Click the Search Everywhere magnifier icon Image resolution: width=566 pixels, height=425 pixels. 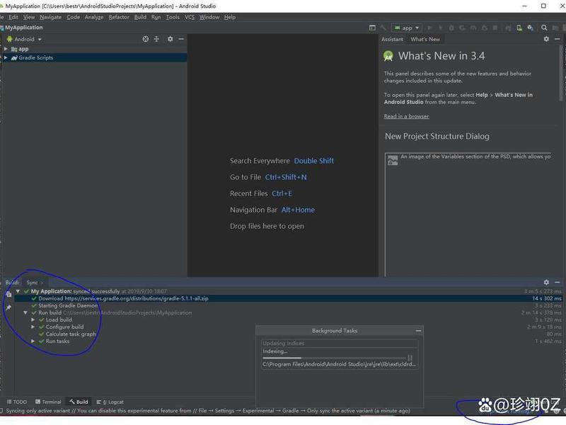(x=544, y=28)
